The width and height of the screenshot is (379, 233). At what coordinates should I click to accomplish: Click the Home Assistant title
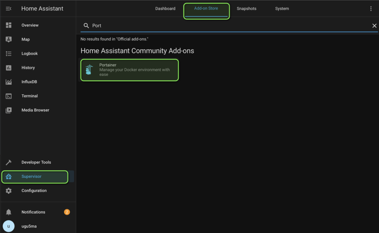click(42, 9)
